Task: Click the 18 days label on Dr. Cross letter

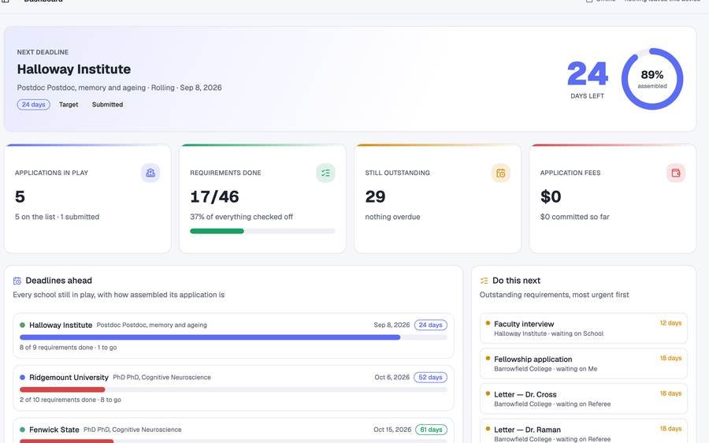Action: pos(670,393)
